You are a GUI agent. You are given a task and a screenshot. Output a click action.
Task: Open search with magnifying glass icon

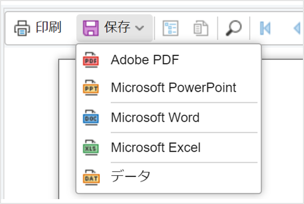click(233, 28)
